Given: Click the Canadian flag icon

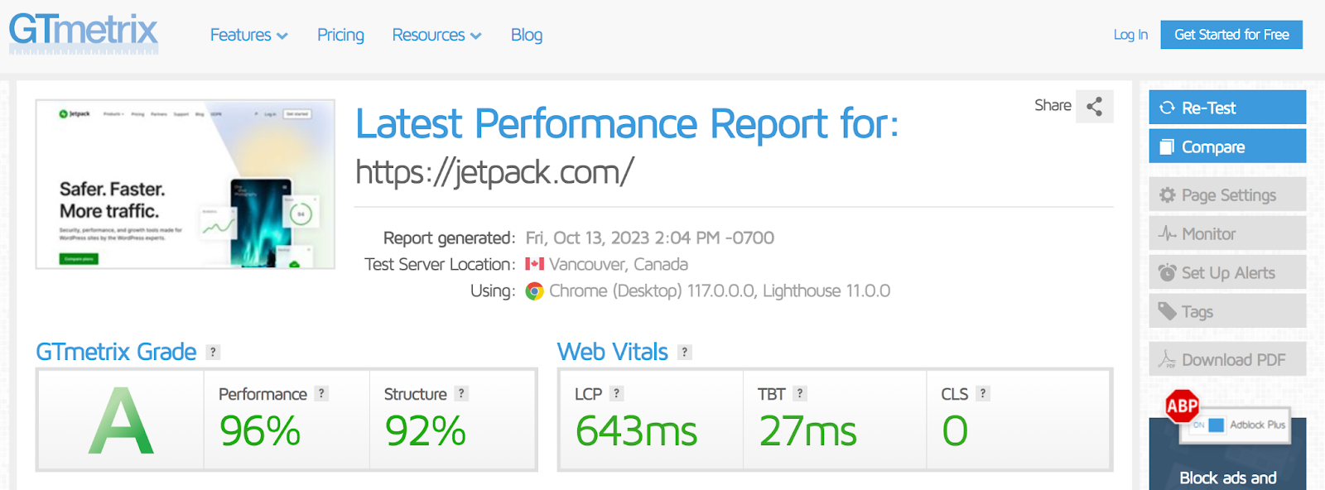Looking at the screenshot, I should (535, 264).
